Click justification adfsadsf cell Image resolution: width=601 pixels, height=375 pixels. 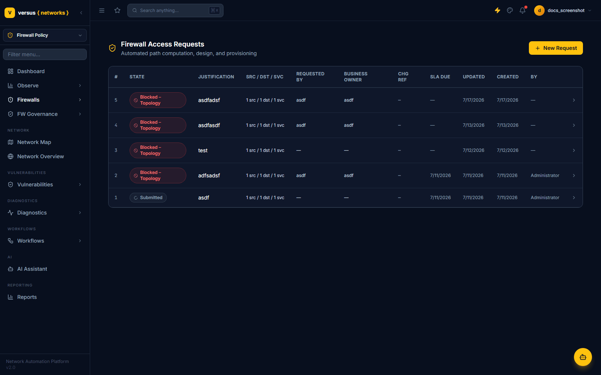[x=209, y=175]
